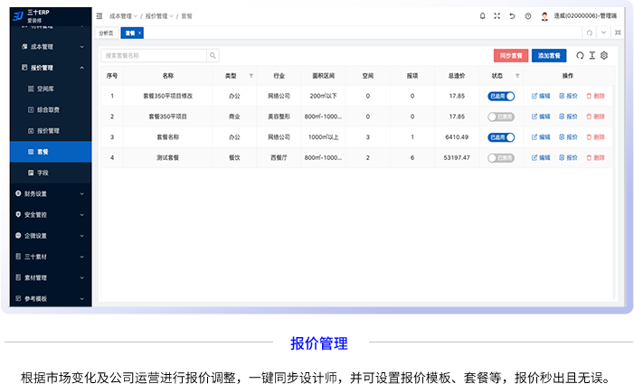Image resolution: width=634 pixels, height=384 pixels.
Task: Switch to the 分析页 tab
Action: tap(107, 33)
